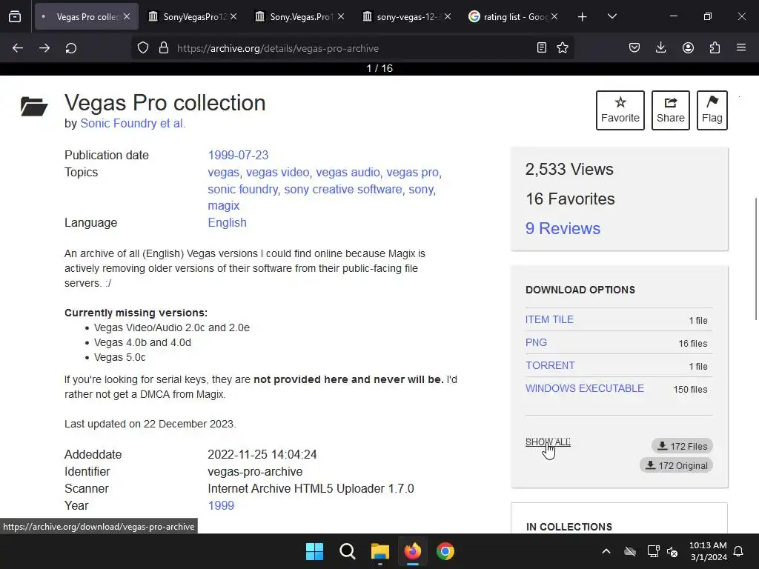759x569 pixels.
Task: Open clock showing 10:13 AM
Action: click(708, 551)
